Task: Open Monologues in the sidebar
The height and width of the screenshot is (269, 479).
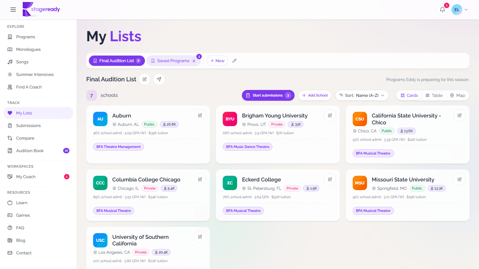Action: pyautogui.click(x=38, y=49)
